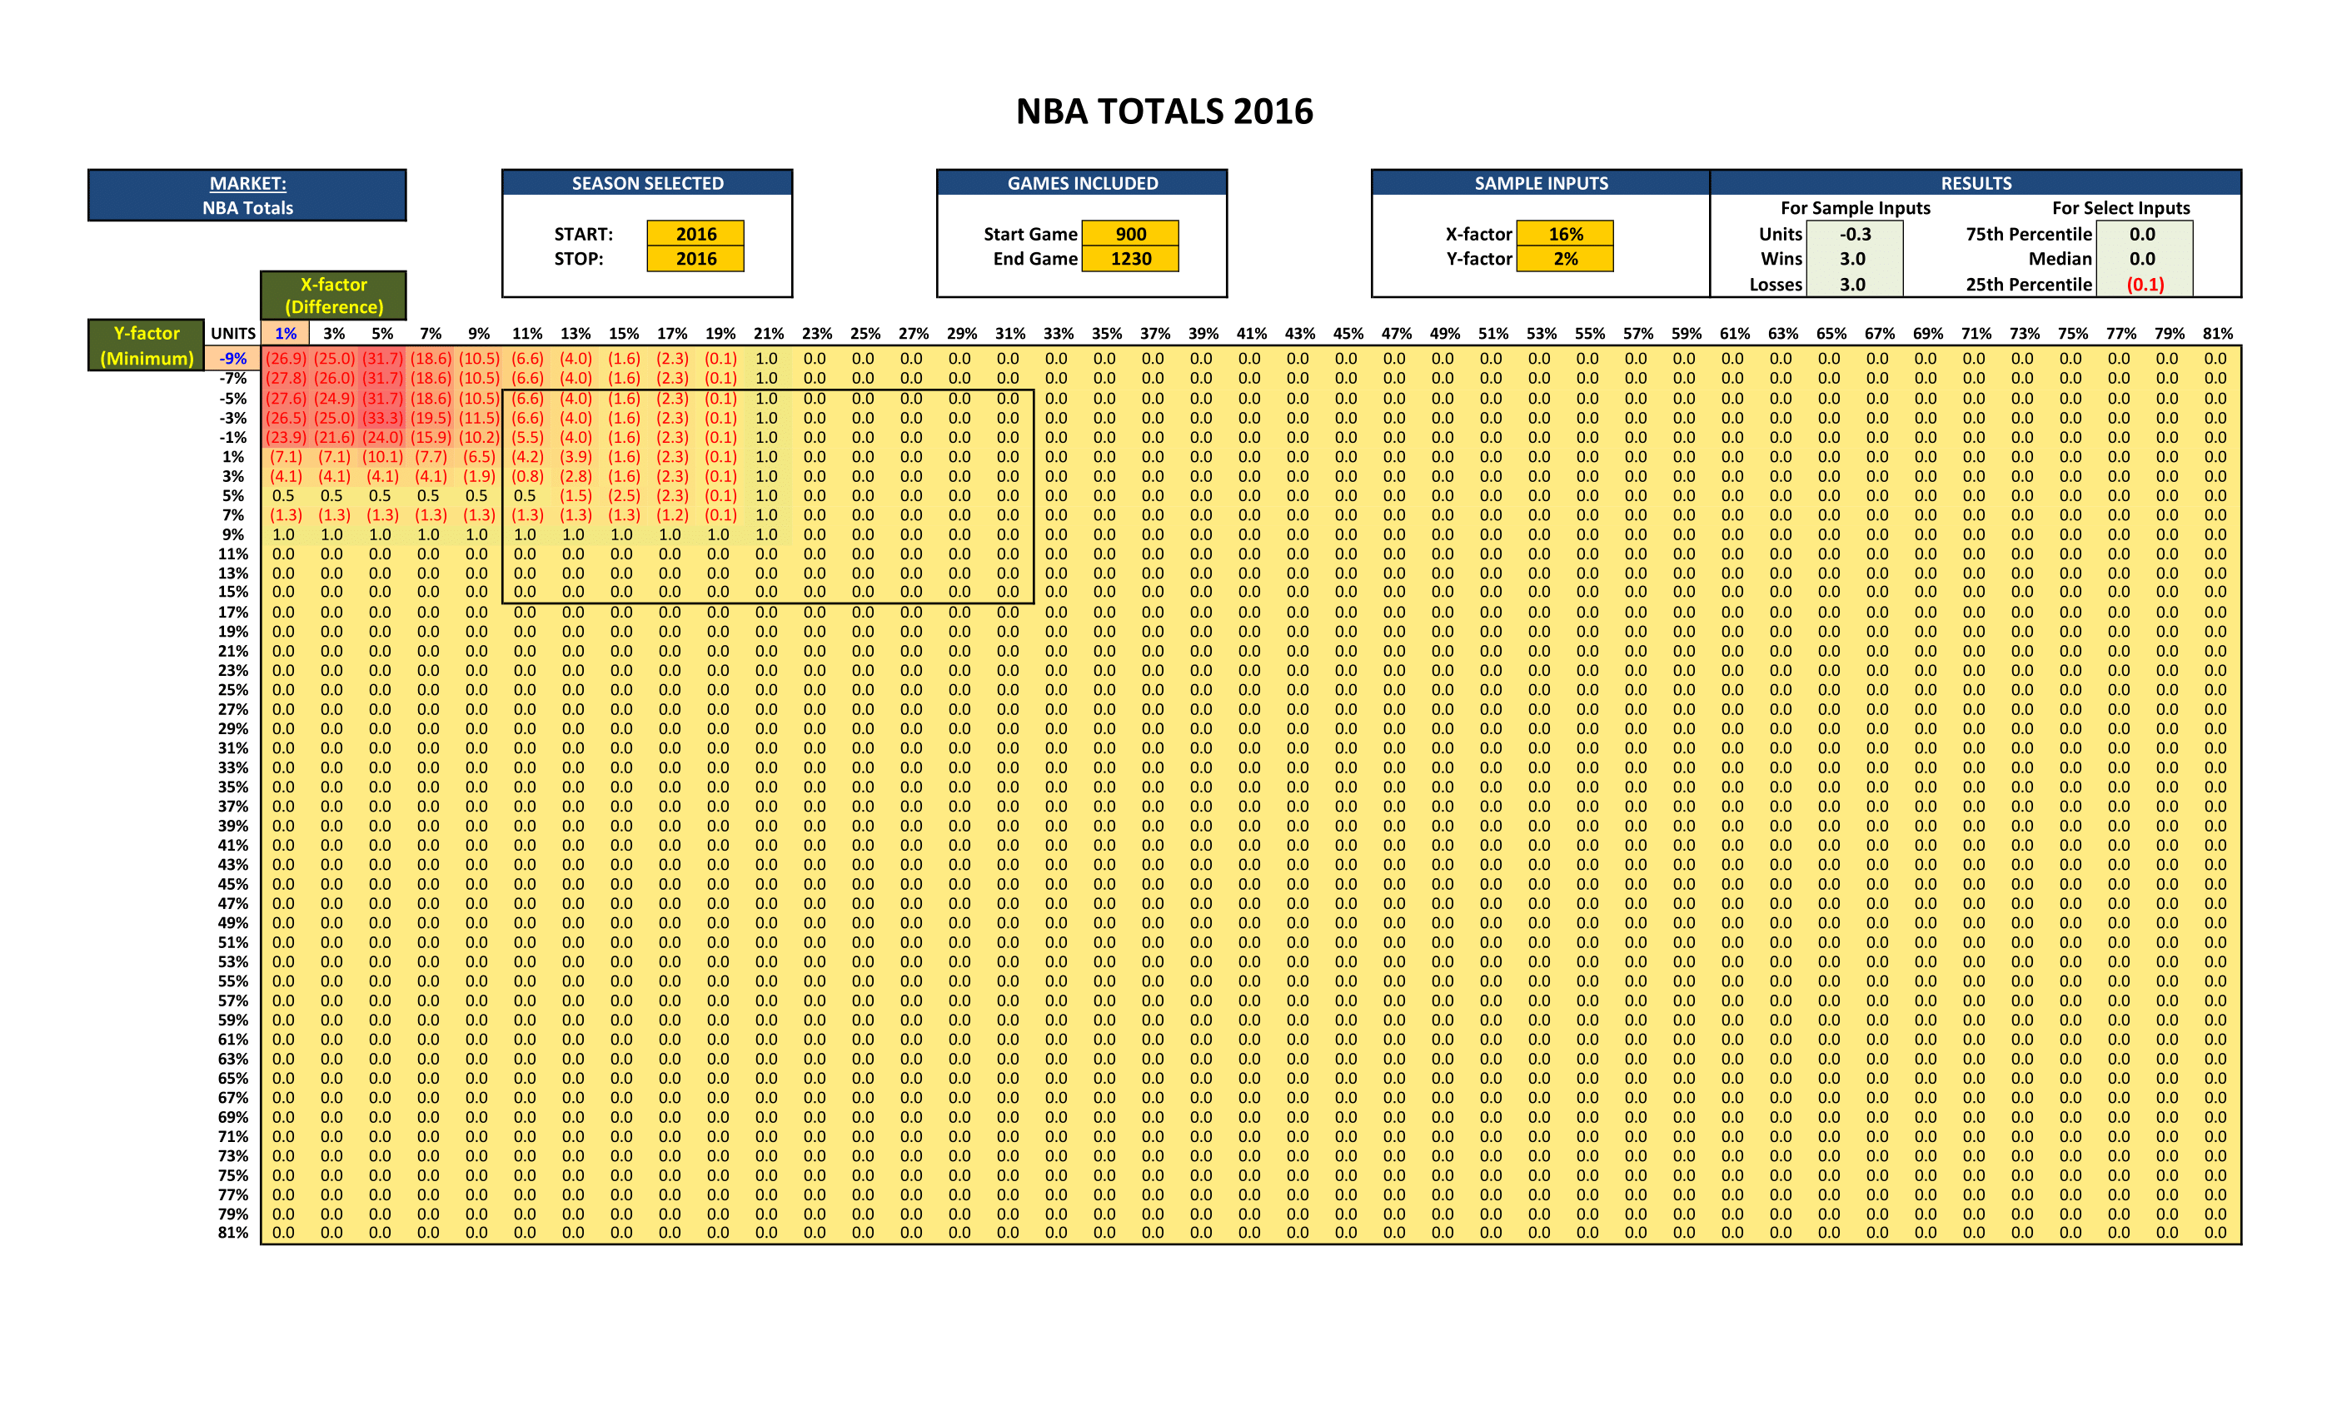The height and width of the screenshot is (1415, 2332).
Task: Click the UNITS header cell
Action: (x=233, y=334)
